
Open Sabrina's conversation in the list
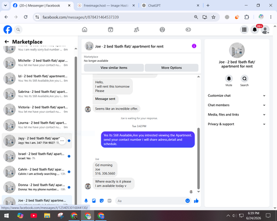click(x=37, y=94)
